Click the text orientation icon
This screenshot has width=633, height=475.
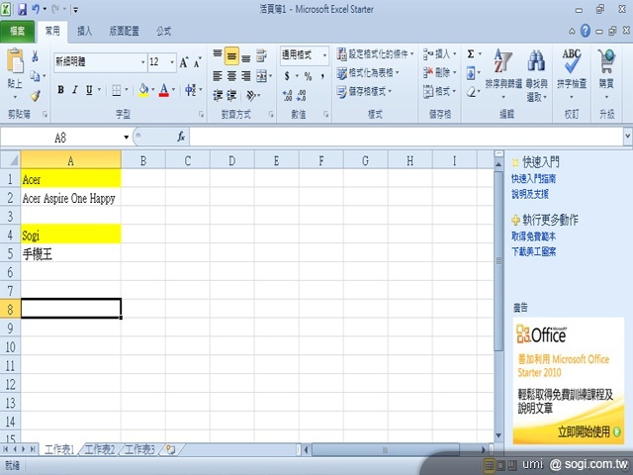(x=251, y=96)
